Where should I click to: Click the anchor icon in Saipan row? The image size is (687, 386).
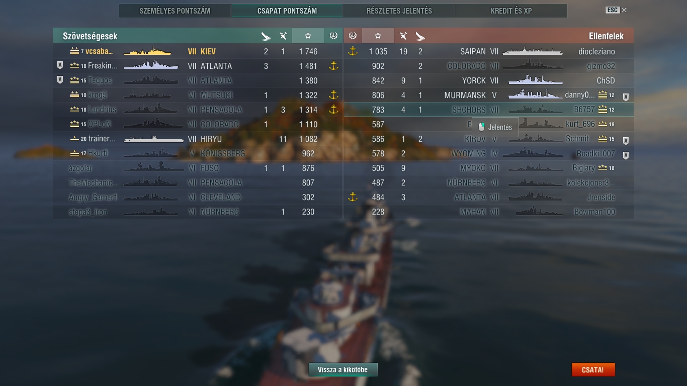point(353,51)
